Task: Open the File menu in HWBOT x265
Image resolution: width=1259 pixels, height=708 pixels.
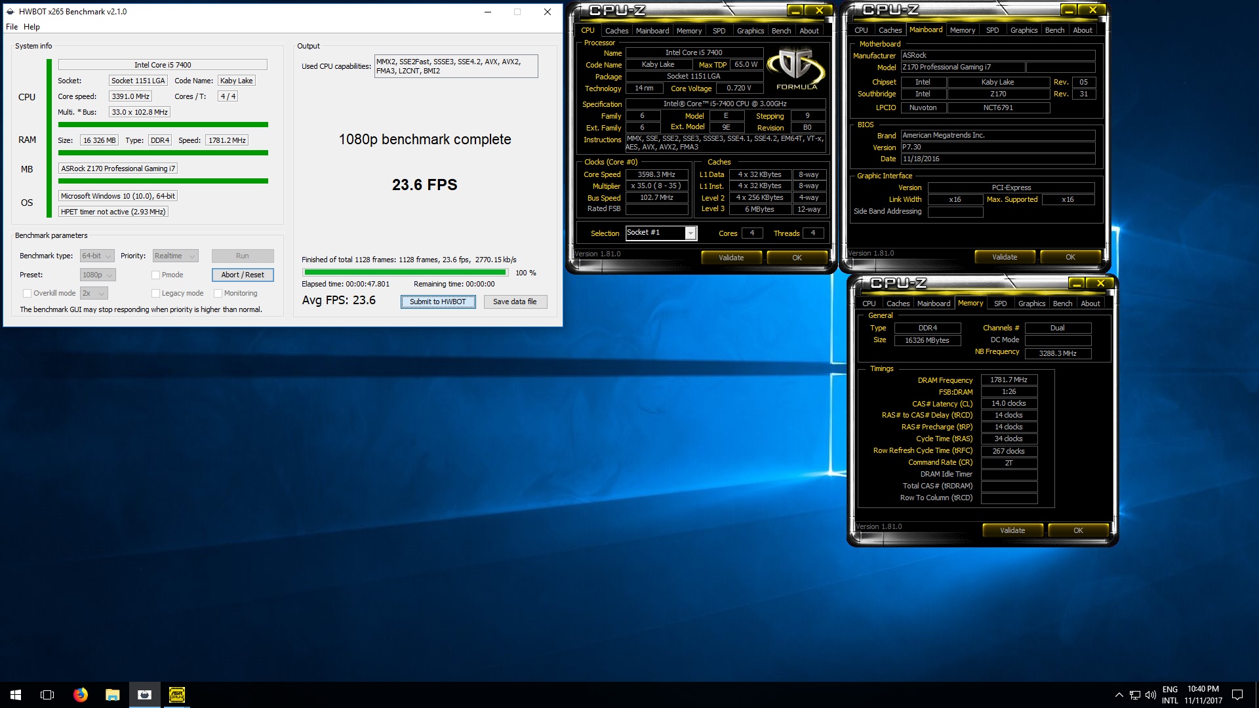Action: point(12,27)
